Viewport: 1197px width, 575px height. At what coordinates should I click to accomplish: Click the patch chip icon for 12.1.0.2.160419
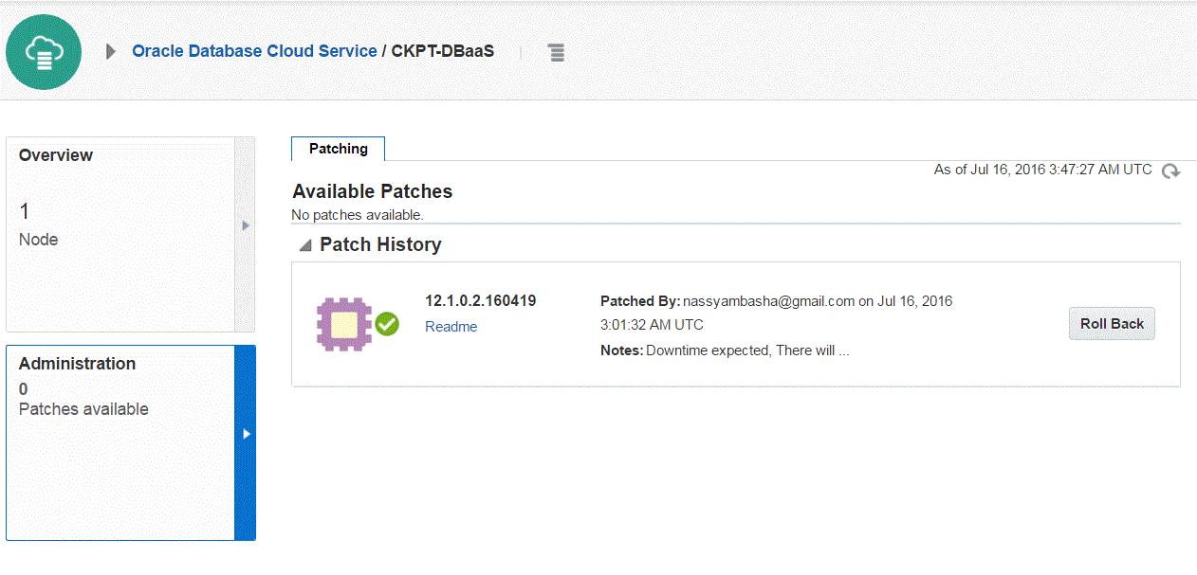344,324
